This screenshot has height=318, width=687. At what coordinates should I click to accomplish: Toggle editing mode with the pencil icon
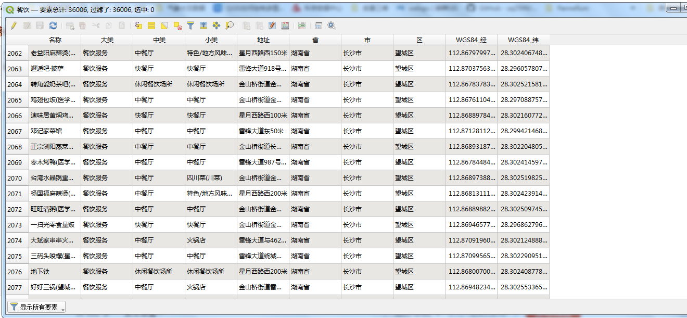[x=14, y=26]
